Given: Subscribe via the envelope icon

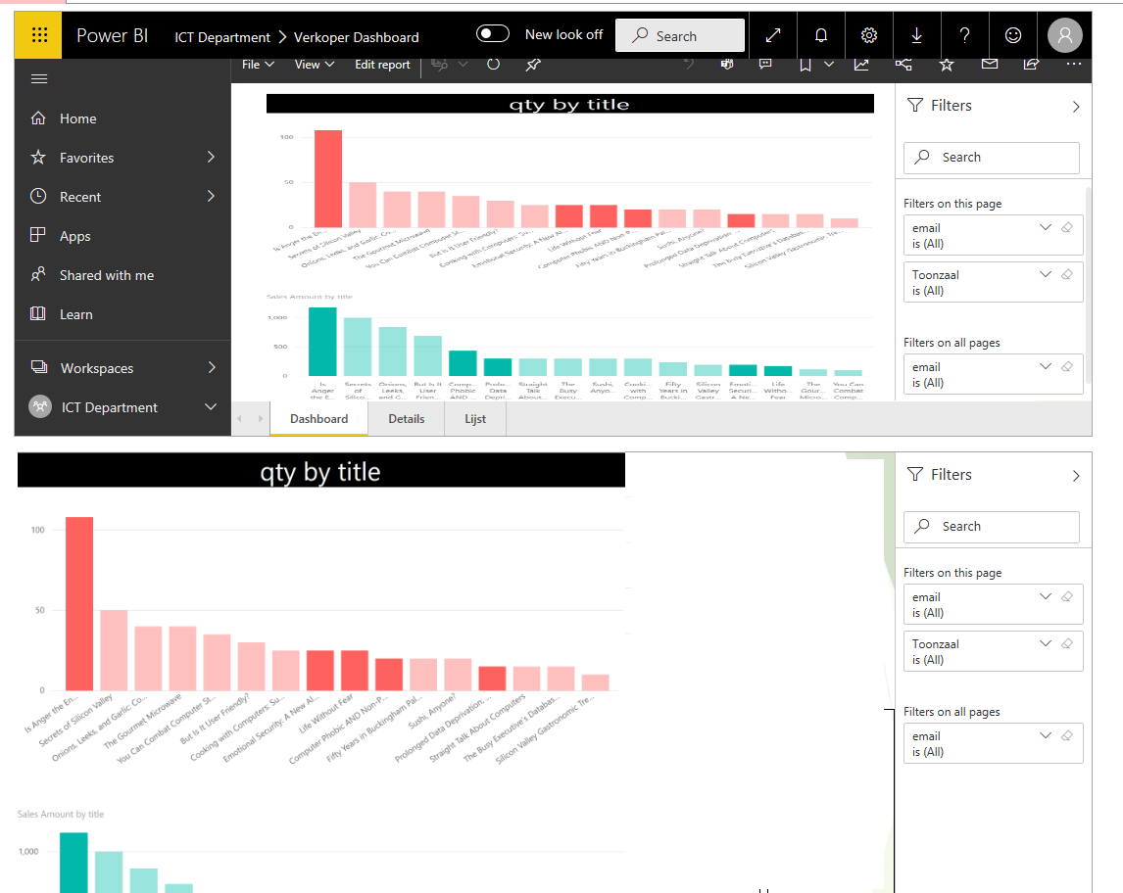Looking at the screenshot, I should [989, 65].
